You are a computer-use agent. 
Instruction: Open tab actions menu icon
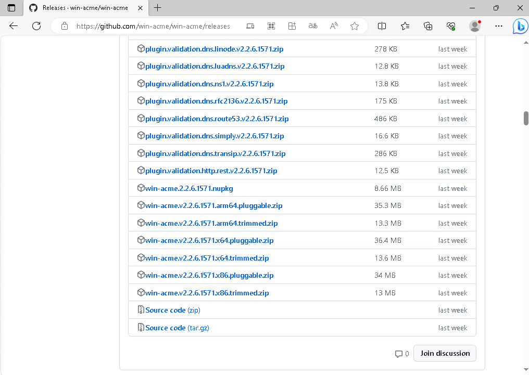pos(11,8)
